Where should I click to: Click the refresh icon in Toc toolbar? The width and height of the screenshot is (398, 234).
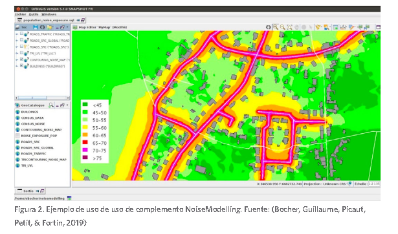[x=42, y=27]
